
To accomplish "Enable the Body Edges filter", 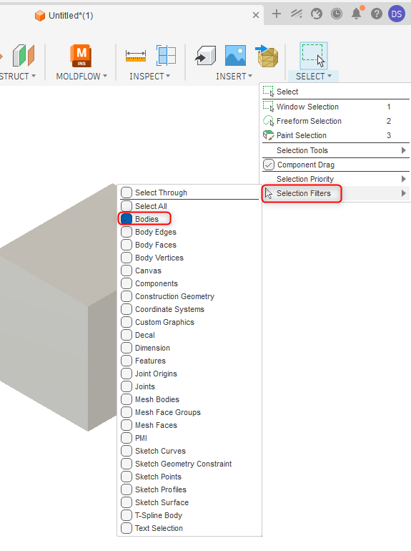I will pyautogui.click(x=127, y=232).
